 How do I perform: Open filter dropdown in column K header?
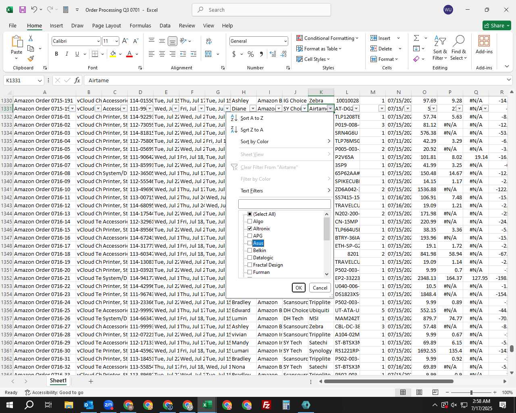(x=331, y=108)
